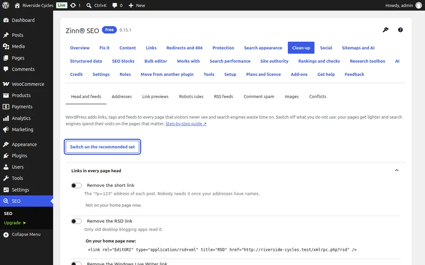This screenshot has height=265, width=425.
Task: Click the RSD link code snippet
Action: pos(222,250)
